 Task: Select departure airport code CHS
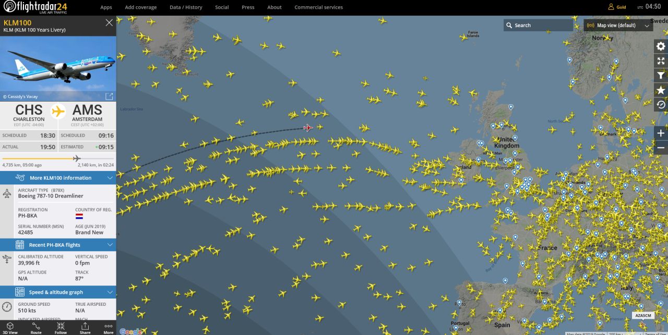(29, 110)
